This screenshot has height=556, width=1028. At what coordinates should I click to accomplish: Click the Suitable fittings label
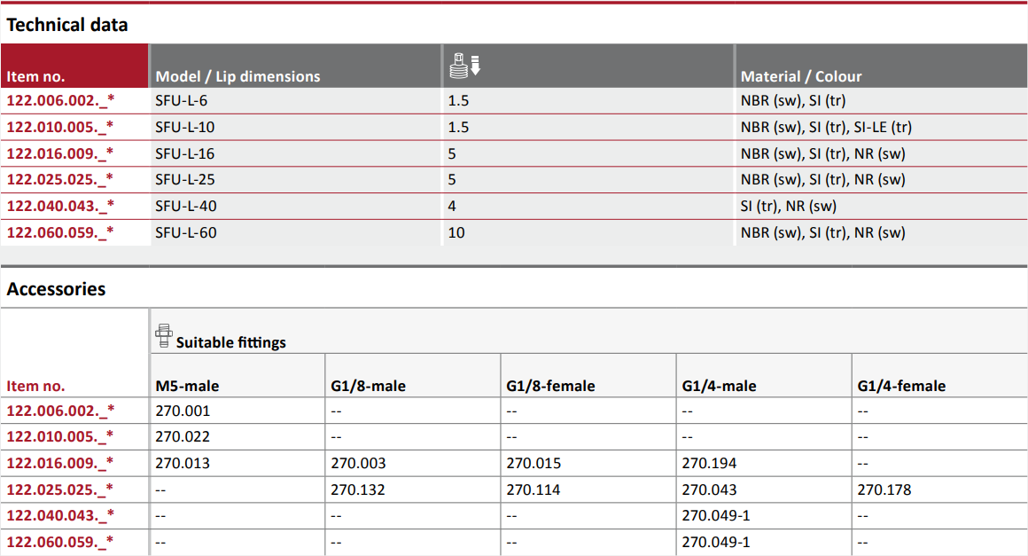230,342
